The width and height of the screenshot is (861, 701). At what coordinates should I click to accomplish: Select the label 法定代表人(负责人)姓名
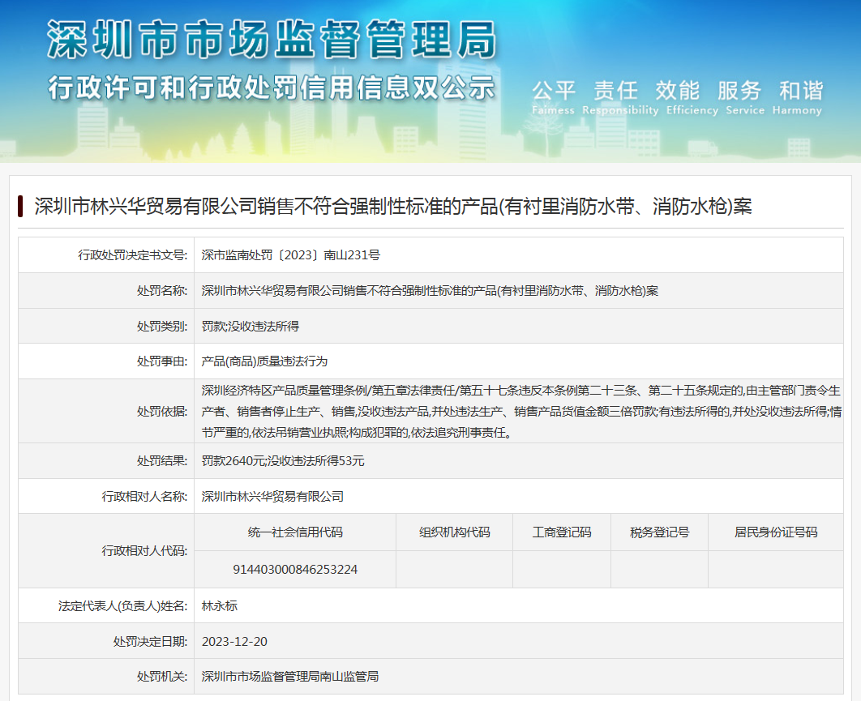[123, 606]
